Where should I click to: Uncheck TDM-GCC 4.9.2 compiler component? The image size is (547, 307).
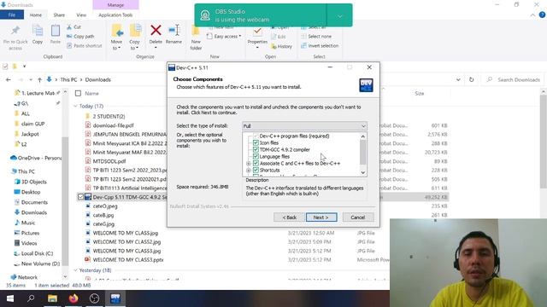click(x=256, y=150)
